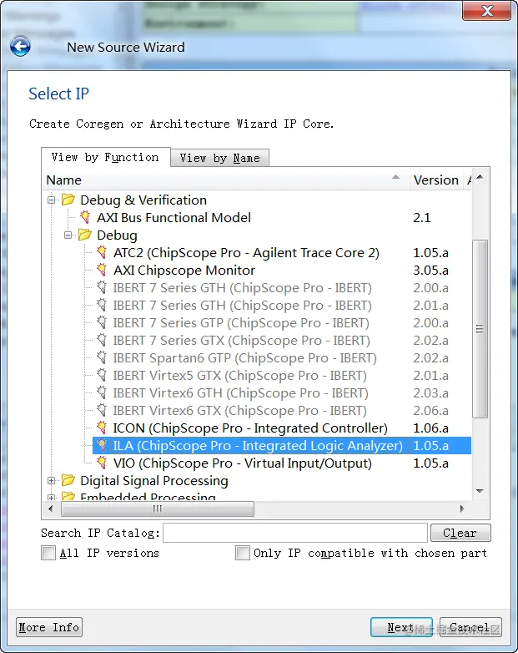Click the Name column header
This screenshot has width=518, height=653.
click(x=226, y=180)
